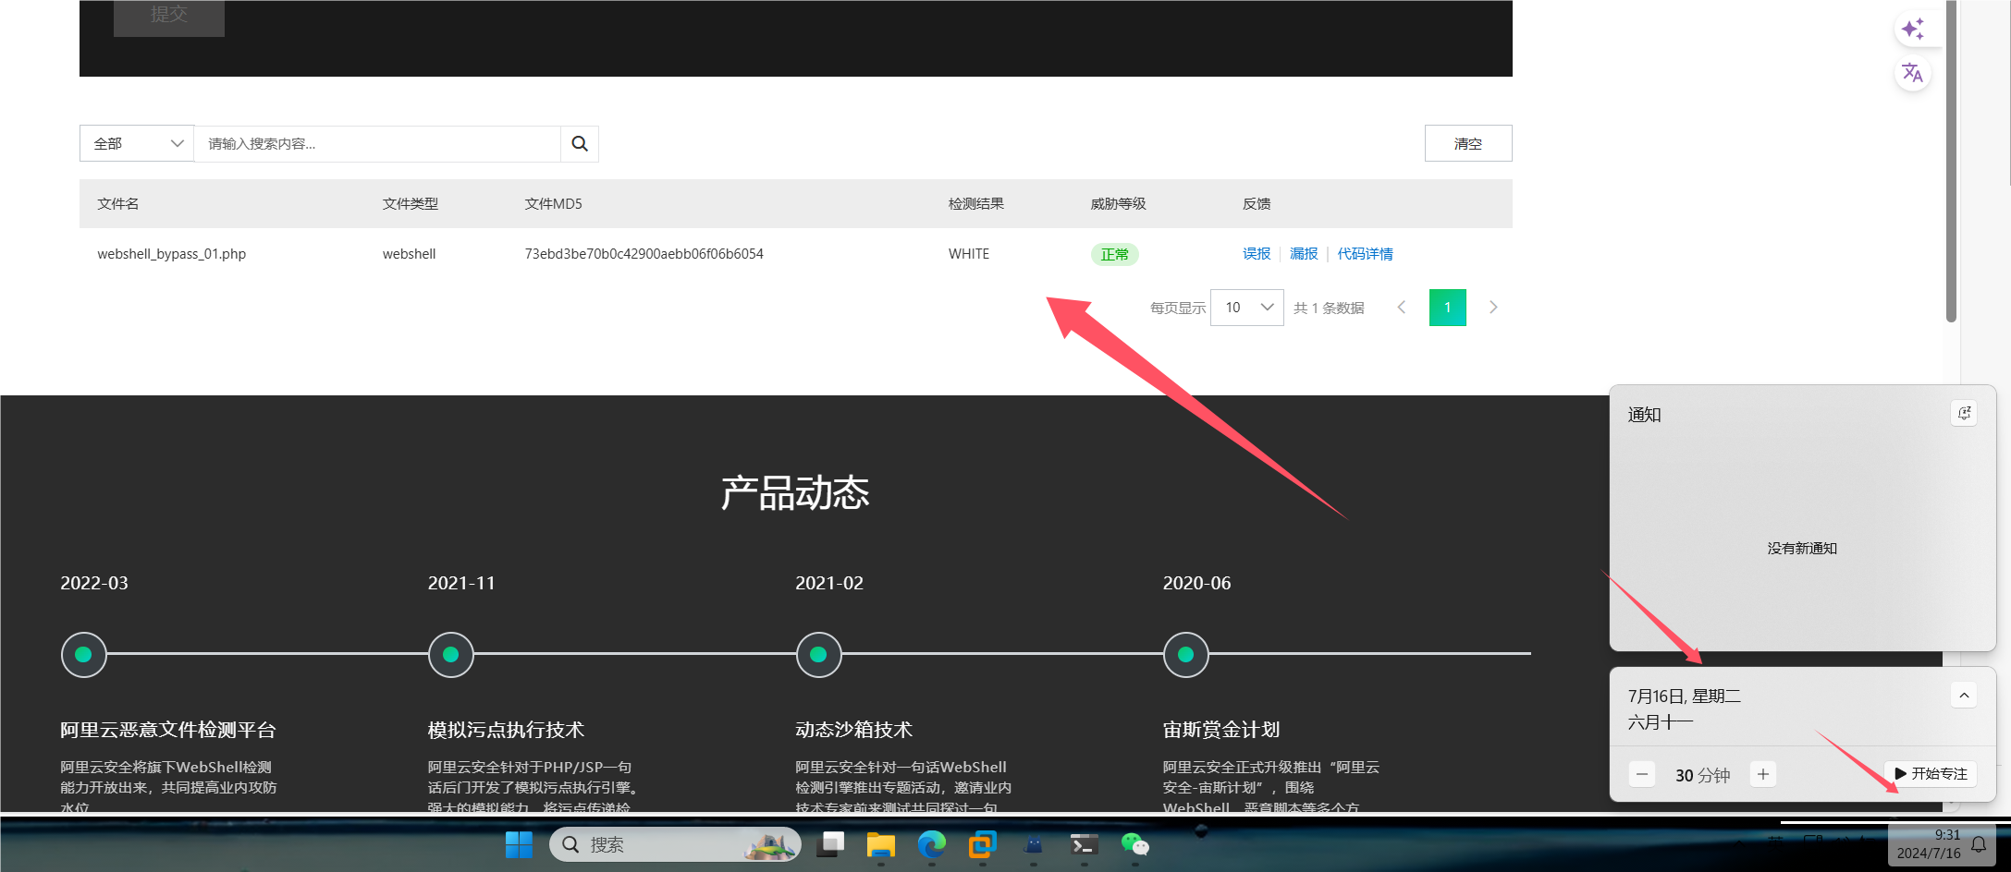Image resolution: width=2011 pixels, height=872 pixels.
Task: Open WeChat from the taskbar
Action: [x=1134, y=844]
